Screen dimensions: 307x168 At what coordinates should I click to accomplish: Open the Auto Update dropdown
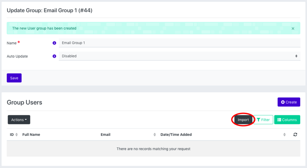pos(179,56)
